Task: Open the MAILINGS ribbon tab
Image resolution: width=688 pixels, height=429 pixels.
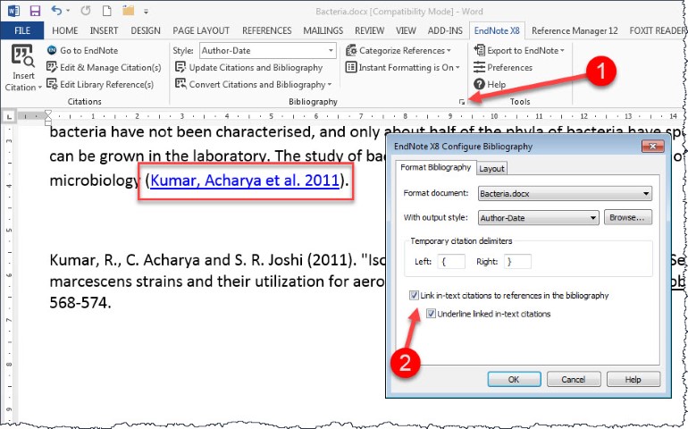Action: 323,30
